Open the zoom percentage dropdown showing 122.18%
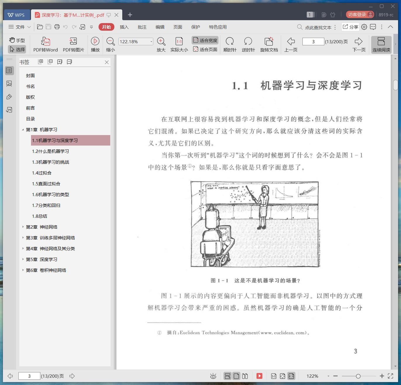This screenshot has width=401, height=385. tap(151, 42)
